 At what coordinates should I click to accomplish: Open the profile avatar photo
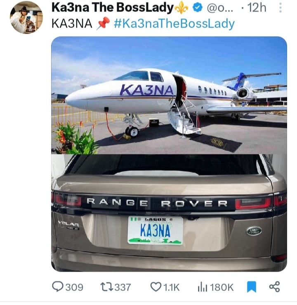tap(26, 17)
